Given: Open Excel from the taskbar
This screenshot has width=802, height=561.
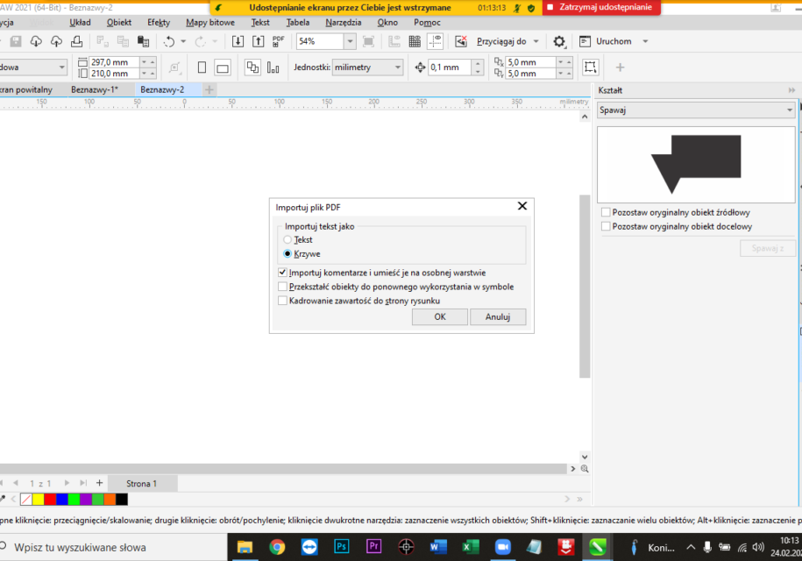Looking at the screenshot, I should (470, 547).
